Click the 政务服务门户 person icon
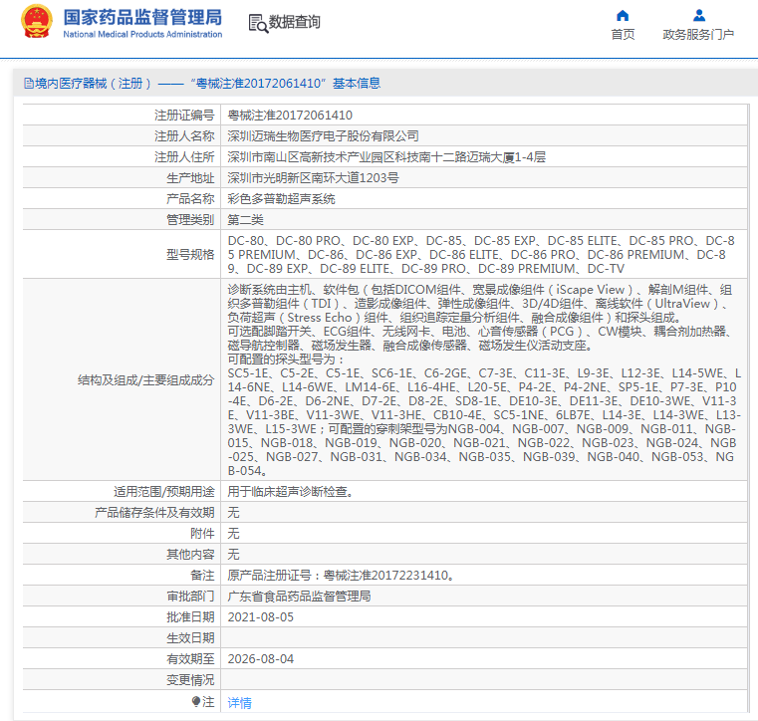 698,15
